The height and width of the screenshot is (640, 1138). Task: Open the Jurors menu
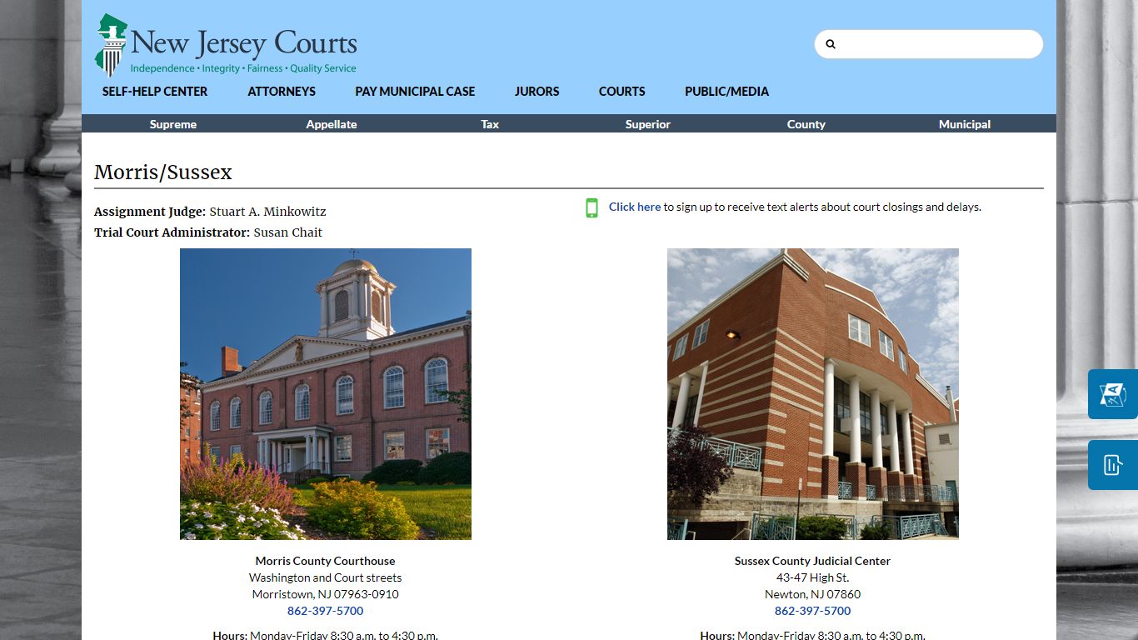(x=537, y=92)
